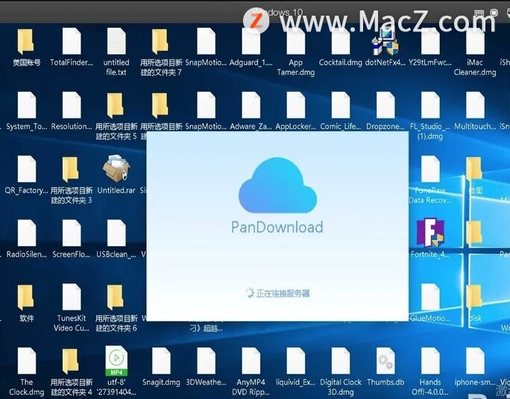Open the 用所选项目新建的文件夹 3 folder
The height and width of the screenshot is (399, 510).
[72, 169]
